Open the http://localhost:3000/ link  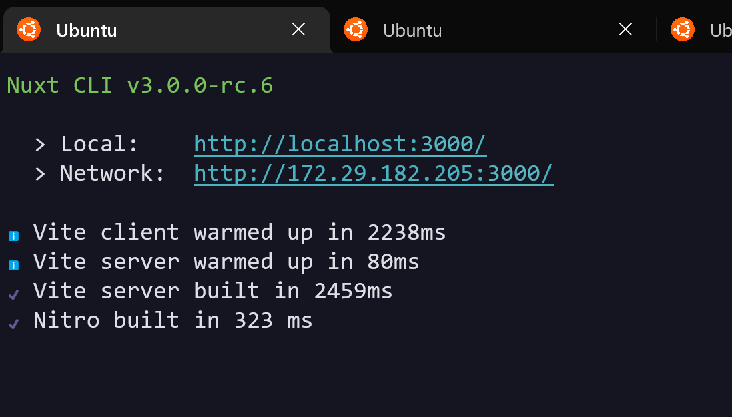(x=340, y=144)
